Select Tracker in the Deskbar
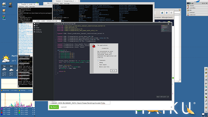208x117 pixels. click(x=197, y=6)
